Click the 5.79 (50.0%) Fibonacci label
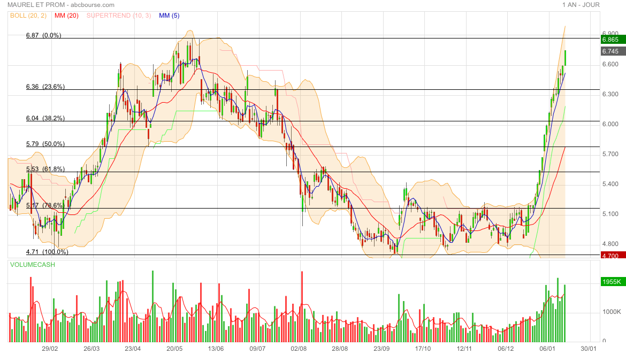This screenshot has width=626, height=354. tap(45, 144)
